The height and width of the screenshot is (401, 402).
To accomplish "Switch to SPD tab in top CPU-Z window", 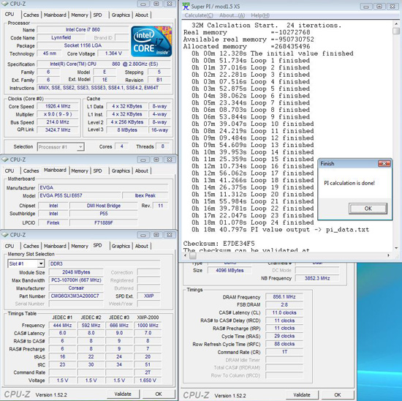I will 97,15.
